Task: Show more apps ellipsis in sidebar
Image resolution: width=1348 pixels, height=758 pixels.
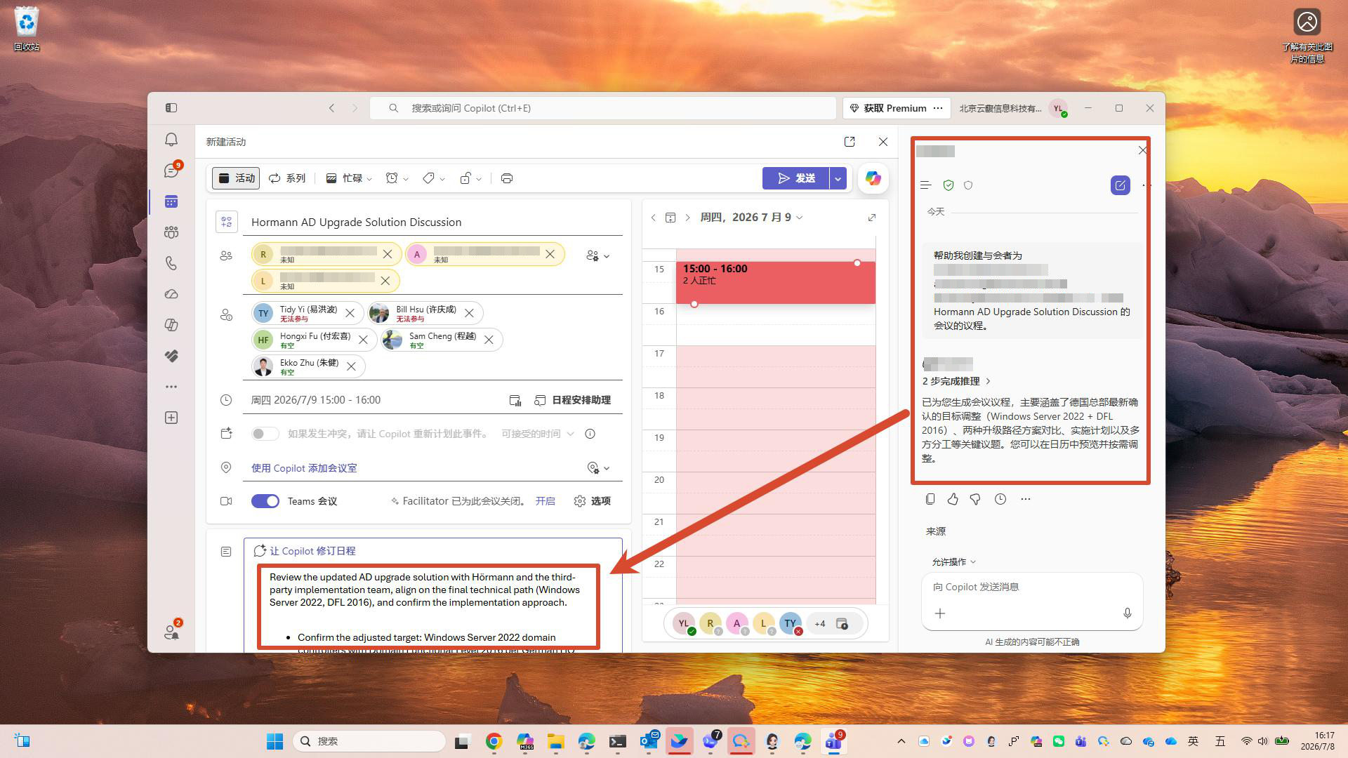Action: tap(171, 387)
